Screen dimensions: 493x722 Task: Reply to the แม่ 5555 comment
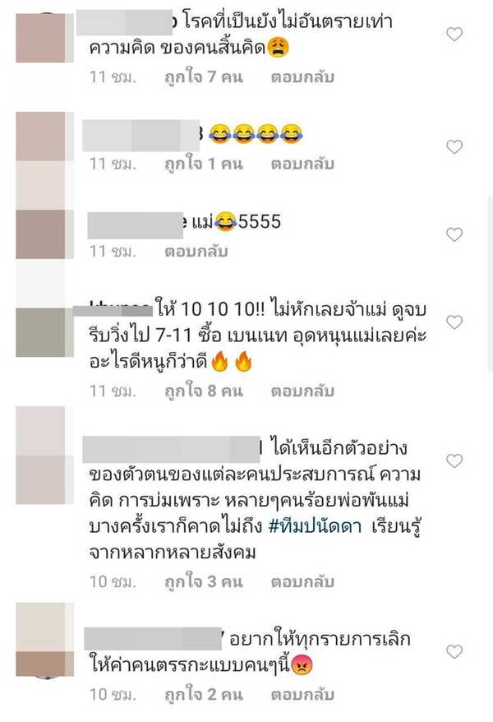point(196,251)
